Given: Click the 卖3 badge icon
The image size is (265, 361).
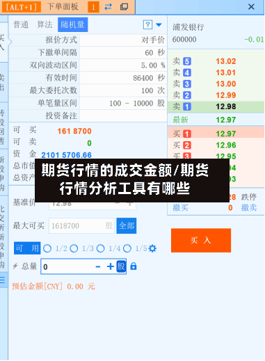Looking at the screenshot, I should pyautogui.click(x=187, y=84).
